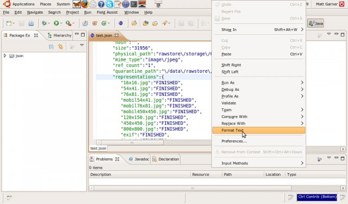Close the Package Explorer tab

pyautogui.click(x=36, y=35)
